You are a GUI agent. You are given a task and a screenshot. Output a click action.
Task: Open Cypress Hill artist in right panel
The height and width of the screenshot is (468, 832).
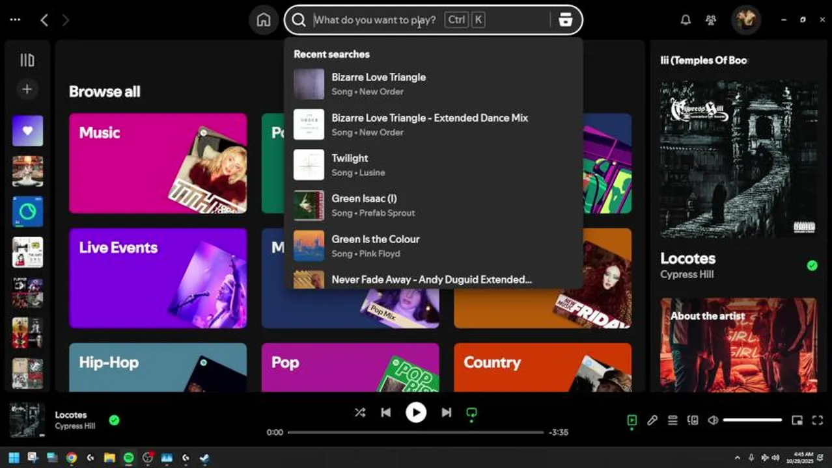(687, 274)
